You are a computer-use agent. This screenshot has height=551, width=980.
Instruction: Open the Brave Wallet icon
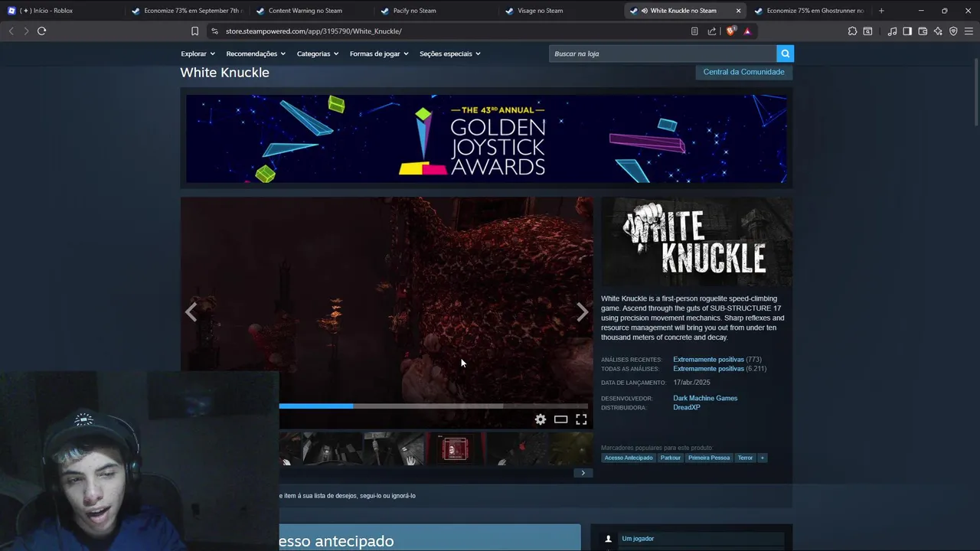[923, 31]
